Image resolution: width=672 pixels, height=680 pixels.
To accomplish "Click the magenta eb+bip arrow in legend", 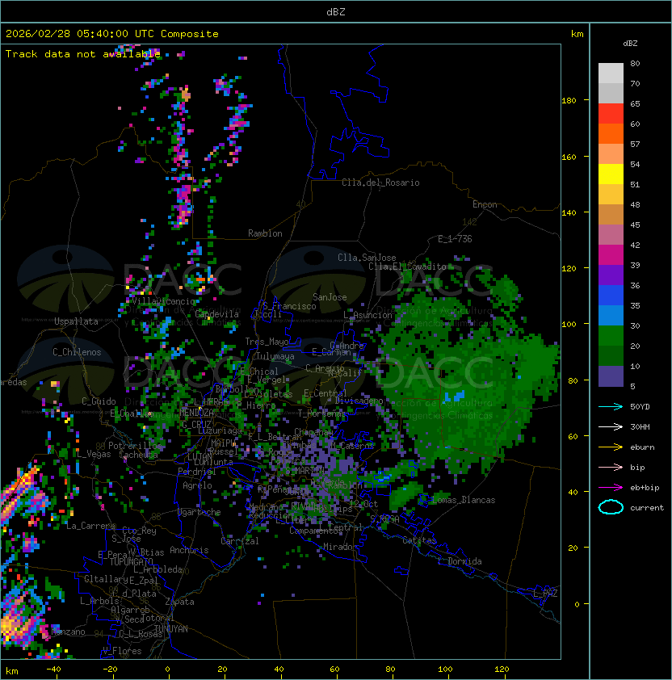I will coord(611,488).
